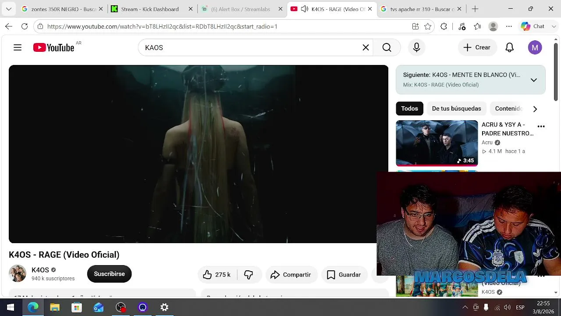Open split screen tab icon
This screenshot has height=316, width=561.
click(415, 26)
